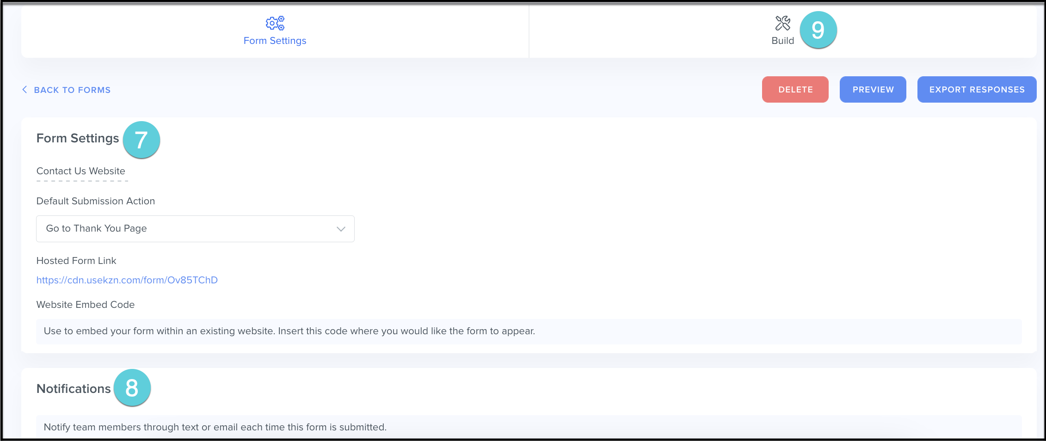The image size is (1046, 441).
Task: Open the Build tab label
Action: pos(782,41)
